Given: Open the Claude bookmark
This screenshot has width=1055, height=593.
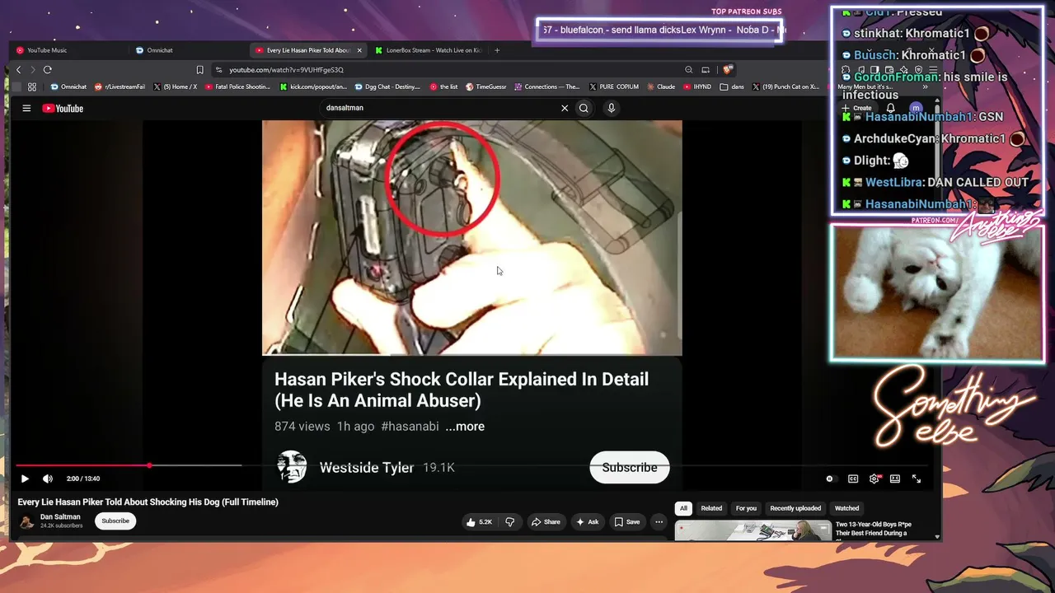Looking at the screenshot, I should pyautogui.click(x=661, y=86).
